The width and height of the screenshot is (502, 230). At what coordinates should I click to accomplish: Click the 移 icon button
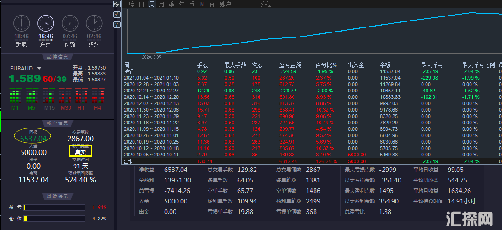(x=117, y=4)
